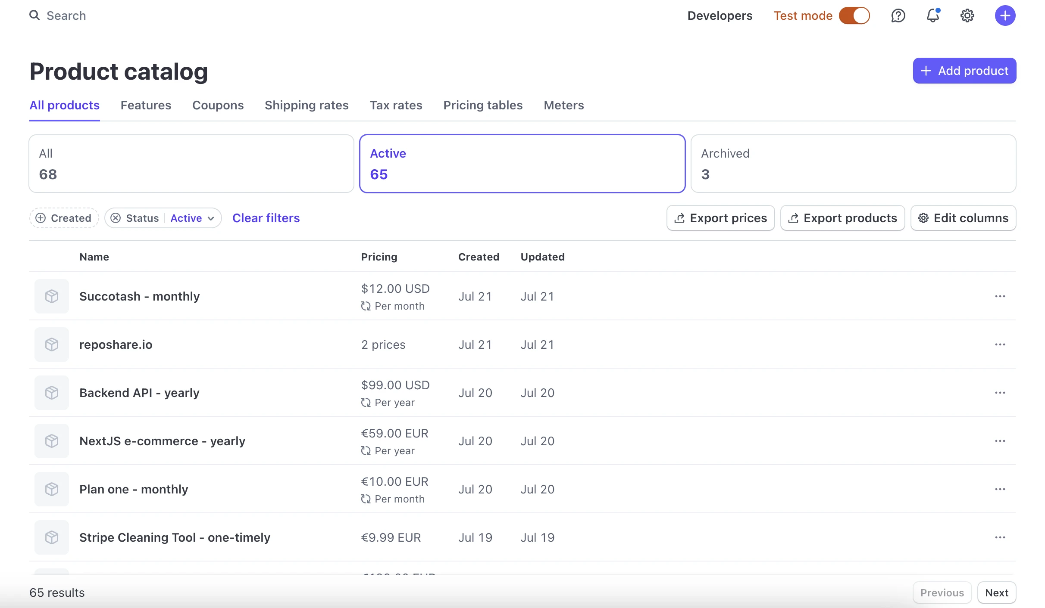Screen dimensions: 1045x608
Task: Click the 2 prices cell
Action: 383,344
